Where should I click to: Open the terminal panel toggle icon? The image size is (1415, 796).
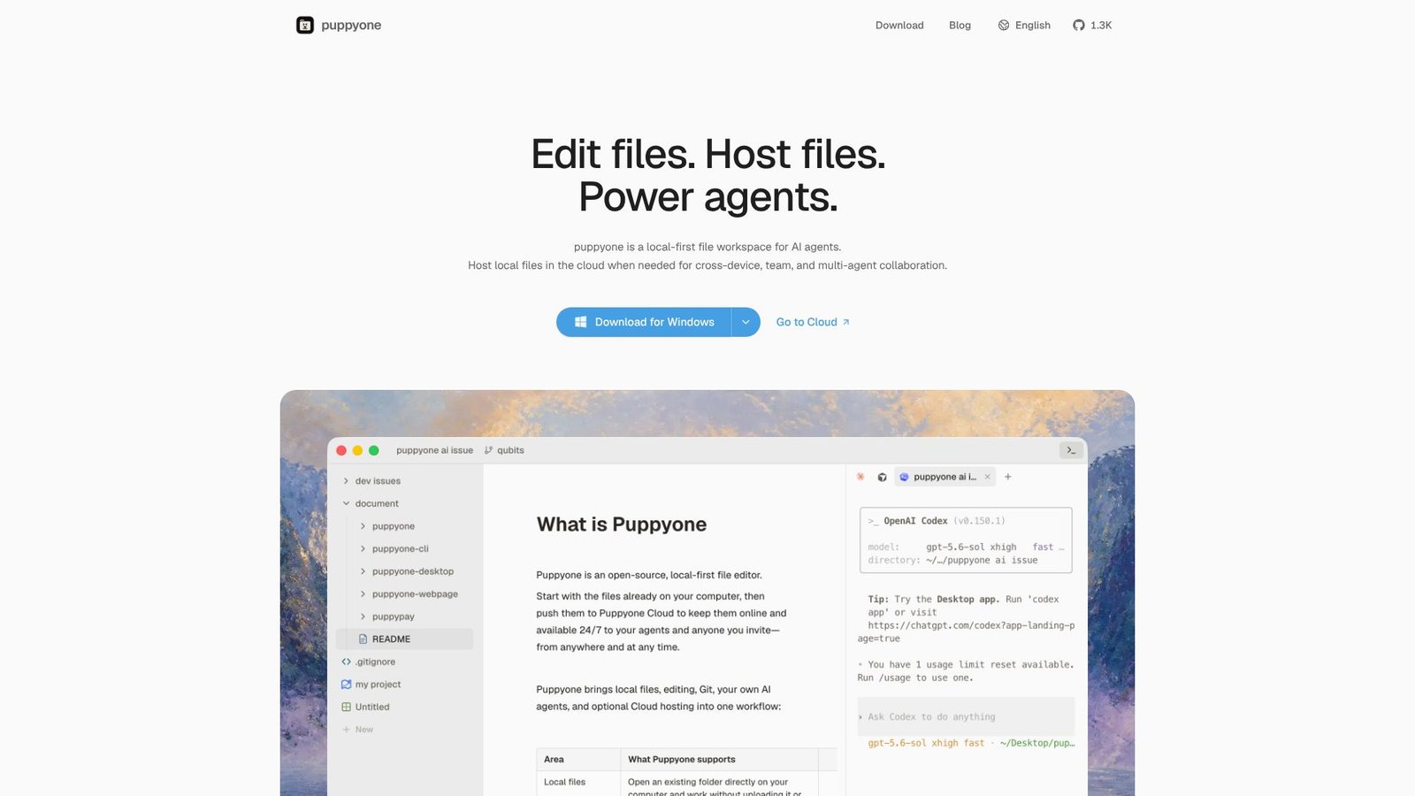tap(1071, 450)
